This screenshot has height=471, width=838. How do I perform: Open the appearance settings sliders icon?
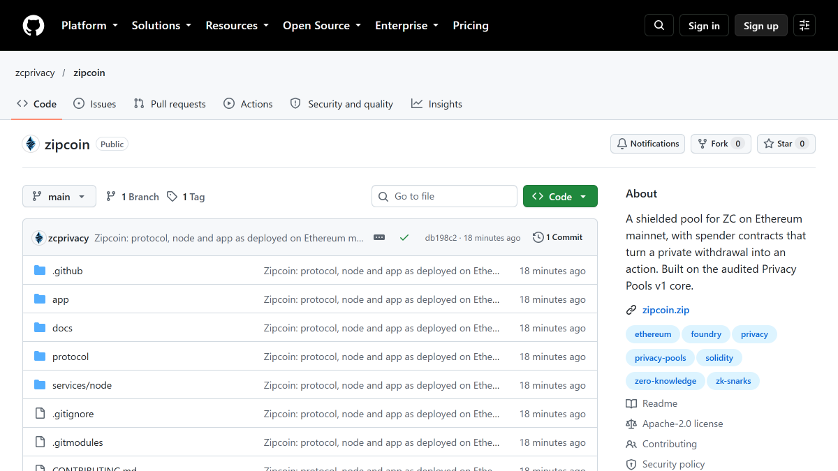(x=804, y=25)
